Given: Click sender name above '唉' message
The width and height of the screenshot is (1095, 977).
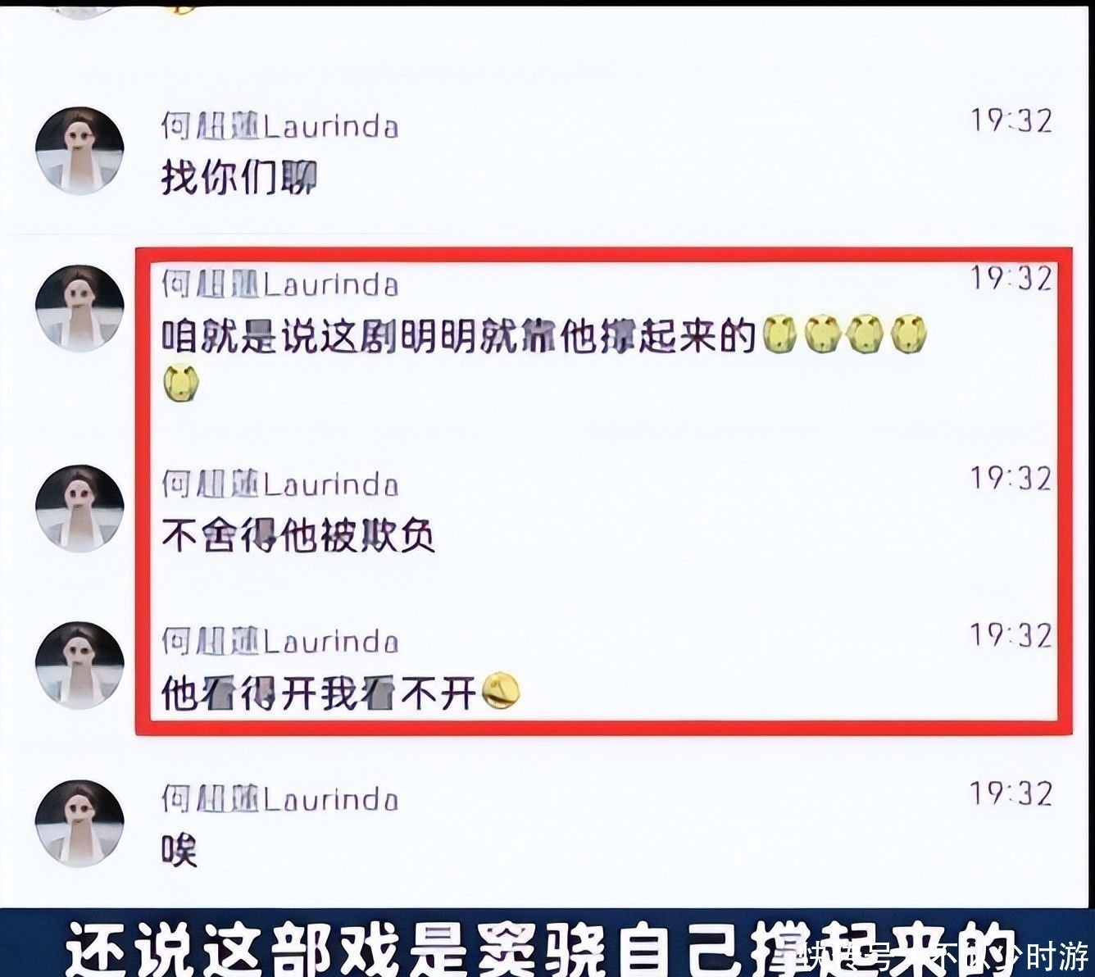Looking at the screenshot, I should tap(279, 798).
